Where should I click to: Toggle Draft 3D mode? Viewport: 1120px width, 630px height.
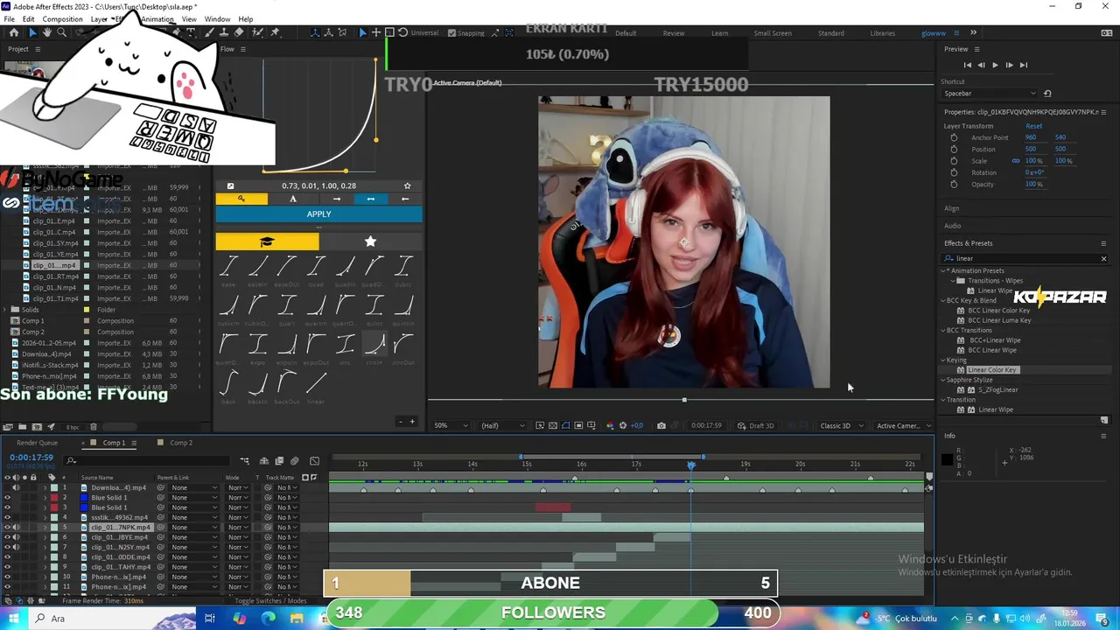(x=756, y=426)
